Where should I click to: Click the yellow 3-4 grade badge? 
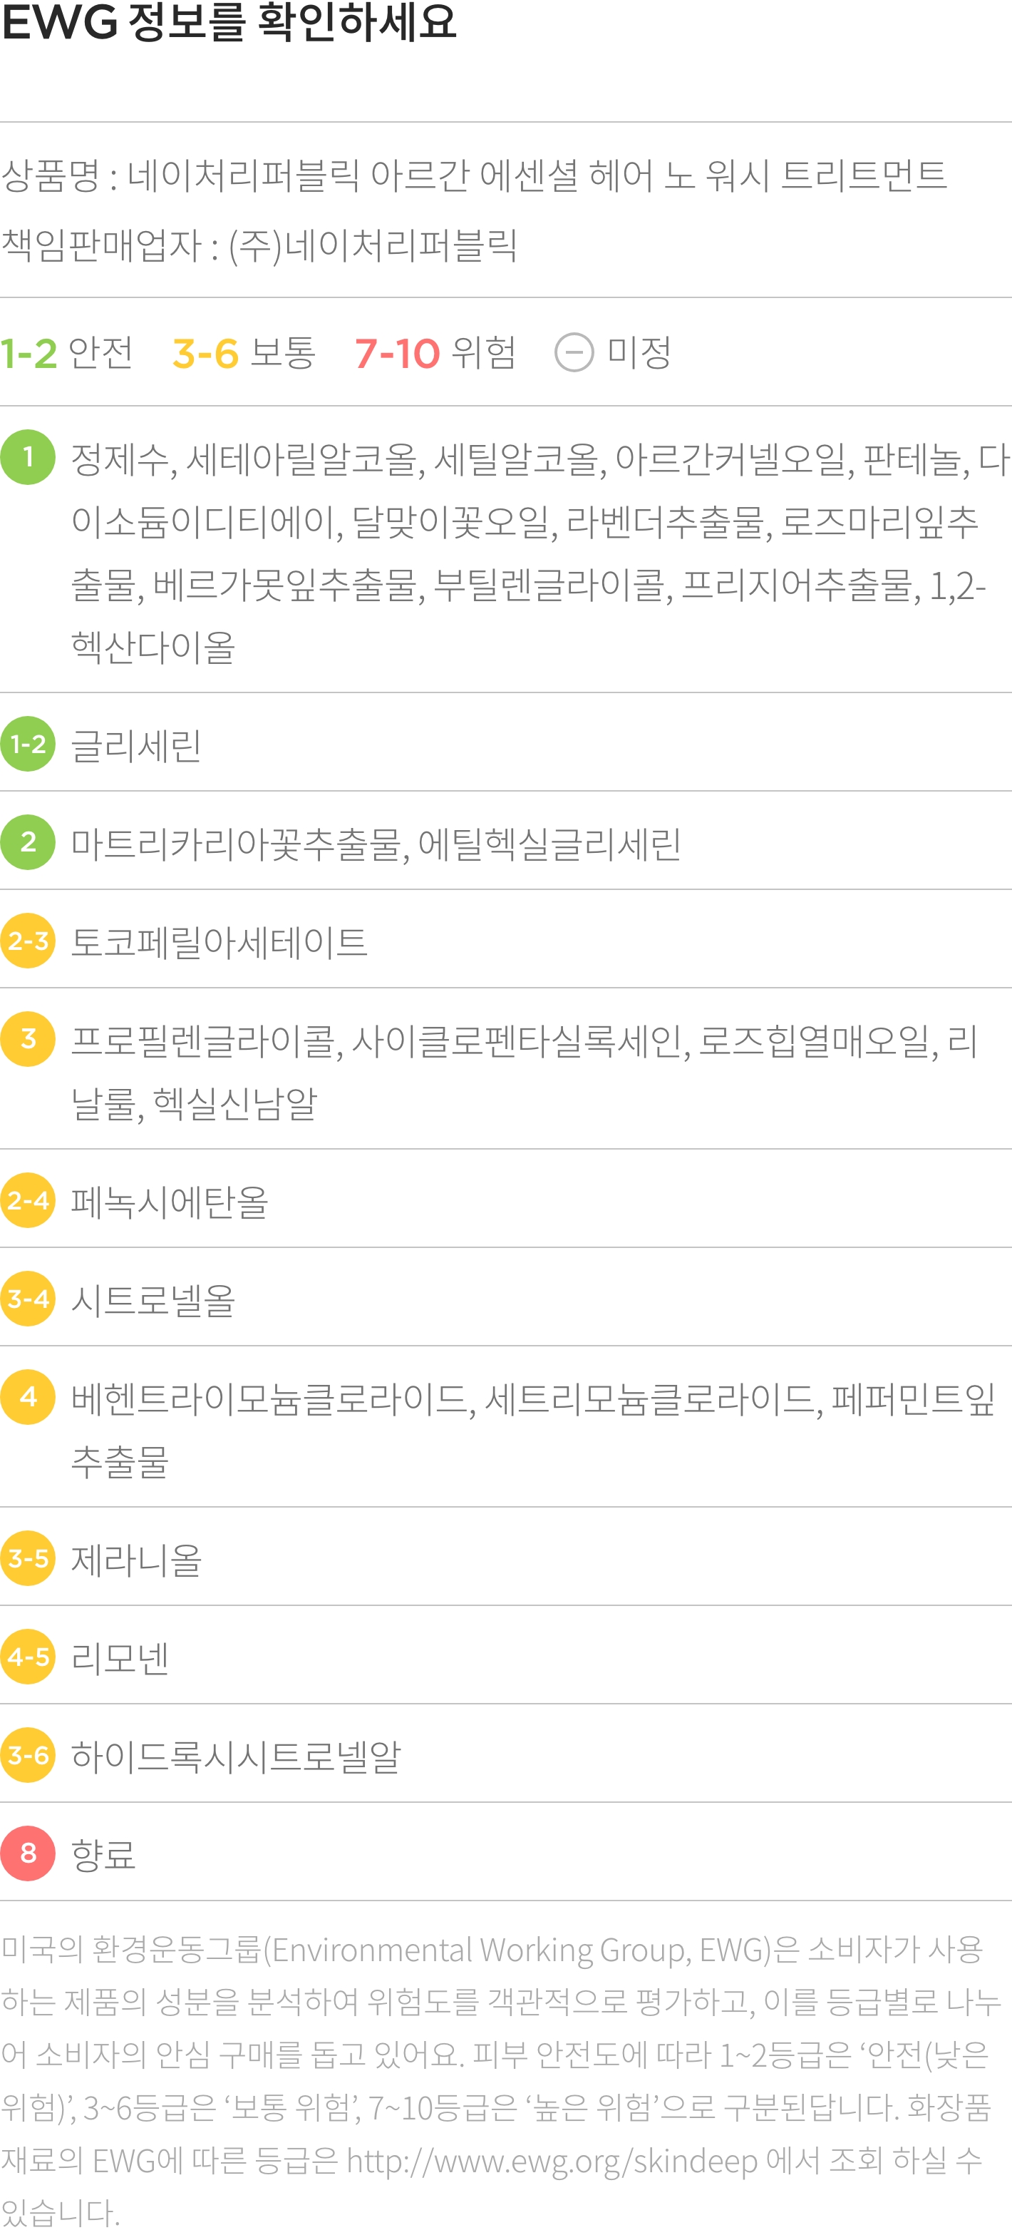click(28, 1299)
